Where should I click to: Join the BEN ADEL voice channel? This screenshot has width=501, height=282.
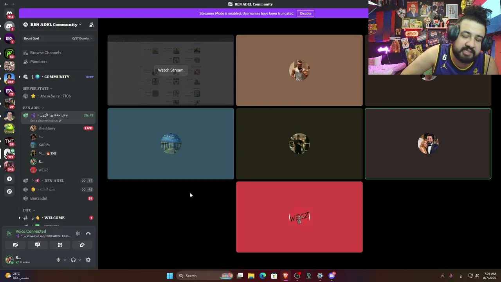[x=58, y=181]
